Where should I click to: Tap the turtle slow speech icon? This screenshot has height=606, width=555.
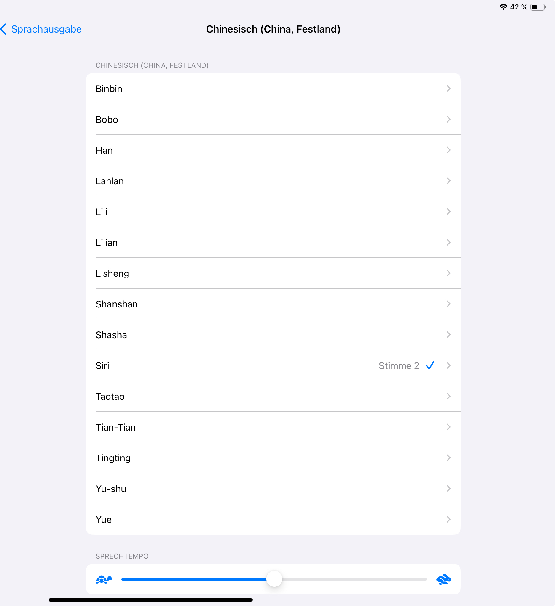pyautogui.click(x=104, y=579)
